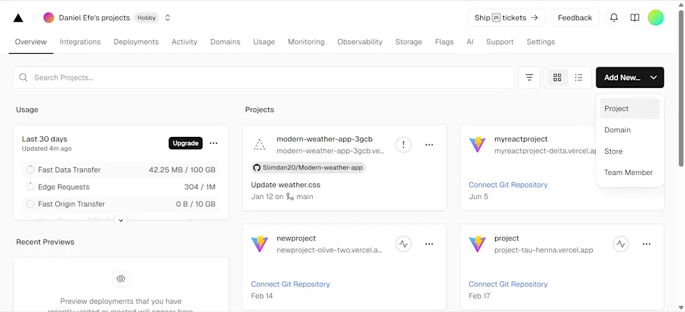
Task: Choose Project from Add New menu
Action: coord(630,108)
